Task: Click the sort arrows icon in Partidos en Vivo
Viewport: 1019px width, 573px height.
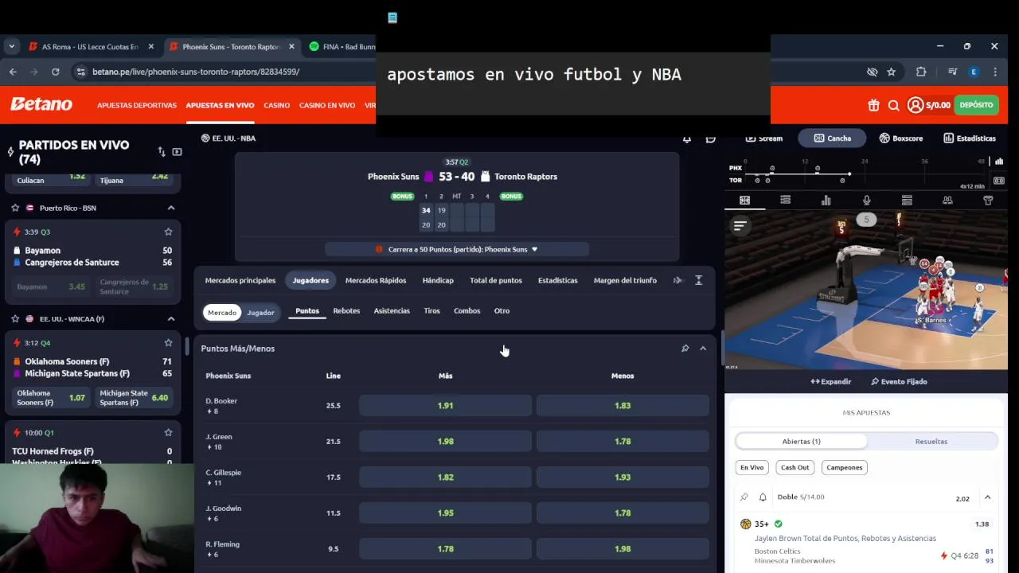Action: pos(162,151)
